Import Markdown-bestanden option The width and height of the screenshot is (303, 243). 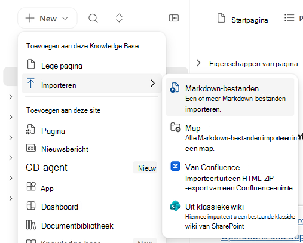[x=230, y=97]
